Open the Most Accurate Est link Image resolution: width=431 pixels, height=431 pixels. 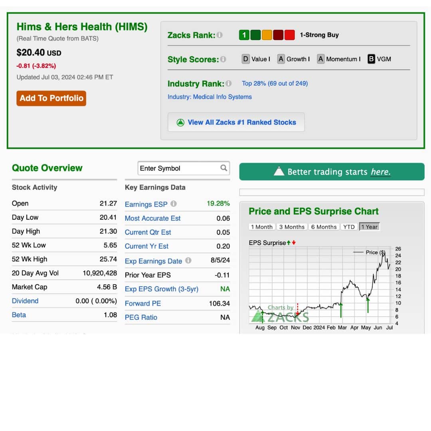click(x=152, y=218)
